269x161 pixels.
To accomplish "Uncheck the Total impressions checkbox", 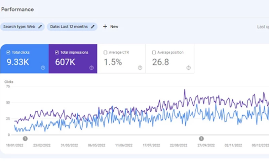I will [x=57, y=53].
